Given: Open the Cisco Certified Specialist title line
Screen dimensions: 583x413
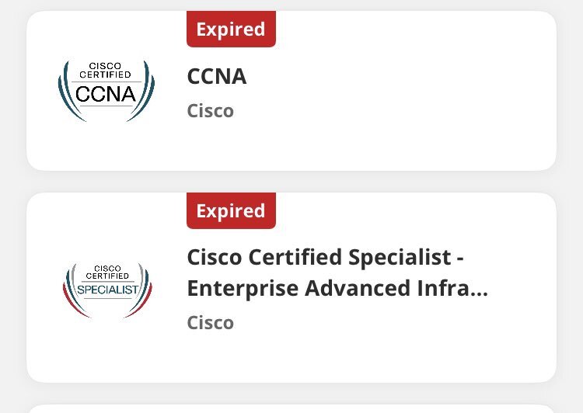Looking at the screenshot, I should 326,258.
